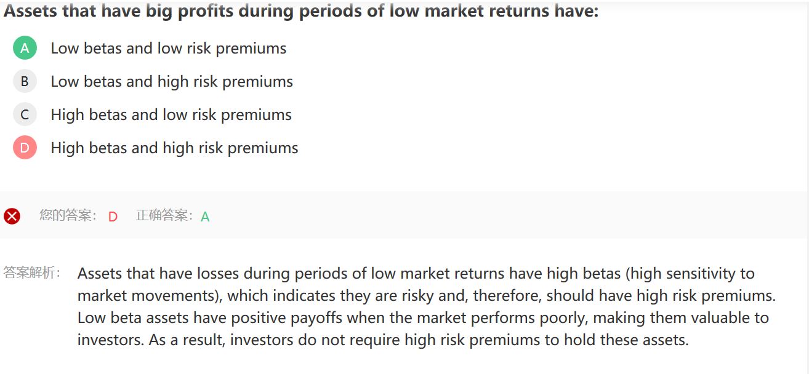This screenshot has height=374, width=809.
Task: Click "High betas and high risk premiums" text
Action: pos(174,148)
